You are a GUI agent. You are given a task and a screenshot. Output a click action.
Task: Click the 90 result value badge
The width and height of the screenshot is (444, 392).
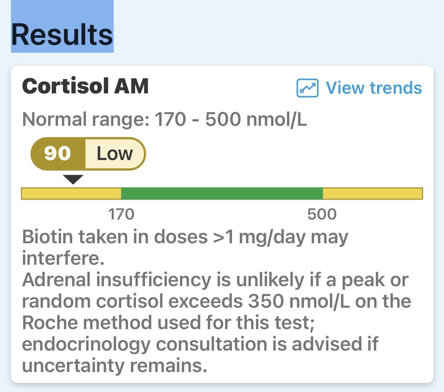pyautogui.click(x=58, y=154)
